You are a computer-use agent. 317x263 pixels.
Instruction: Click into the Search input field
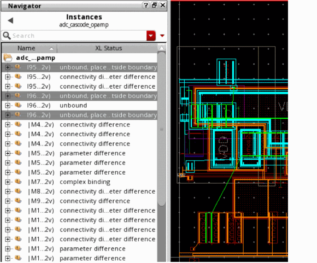coord(79,35)
